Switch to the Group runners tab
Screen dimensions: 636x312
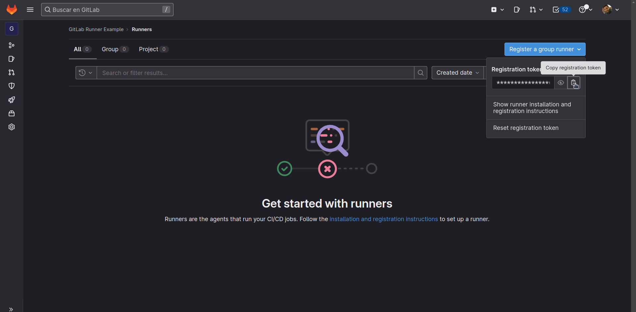[x=115, y=49]
